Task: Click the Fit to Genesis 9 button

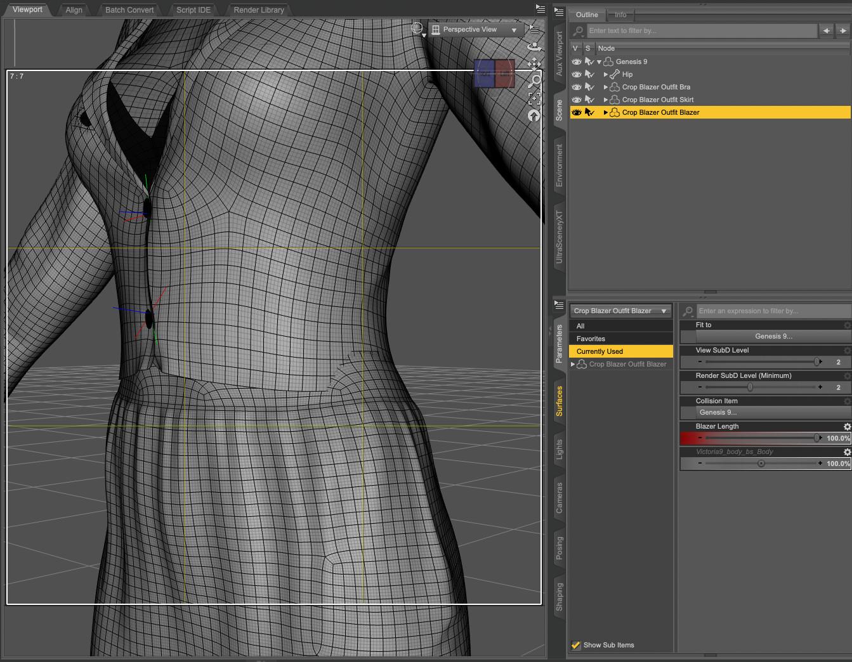Action: tap(773, 336)
